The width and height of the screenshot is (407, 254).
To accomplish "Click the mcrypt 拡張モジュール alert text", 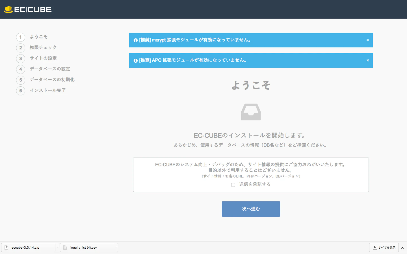I will click(x=195, y=40).
